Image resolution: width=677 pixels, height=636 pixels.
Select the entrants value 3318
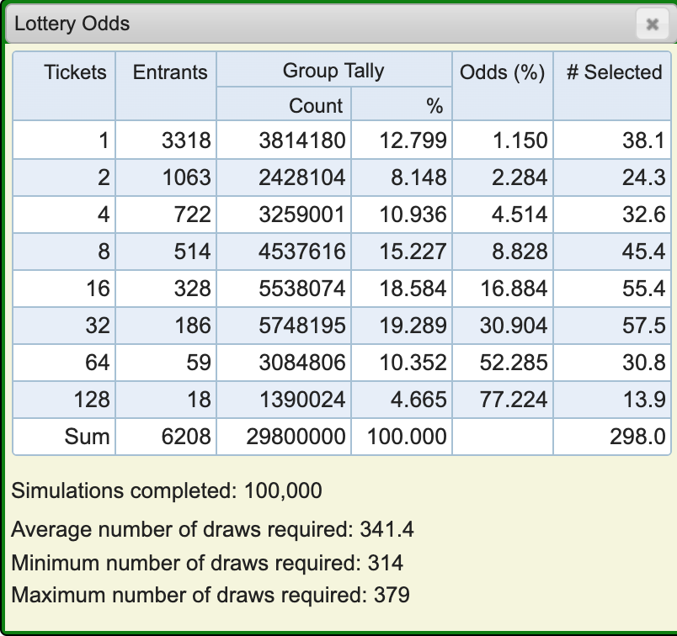point(187,140)
